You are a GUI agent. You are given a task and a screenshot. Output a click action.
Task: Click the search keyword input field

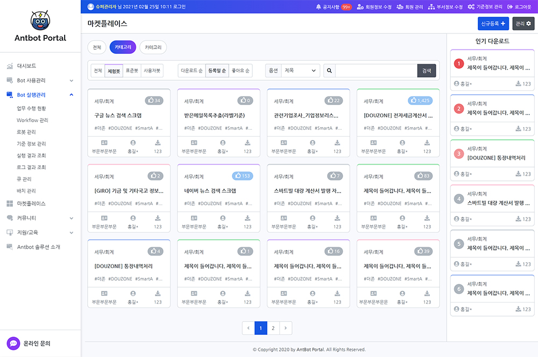click(376, 71)
